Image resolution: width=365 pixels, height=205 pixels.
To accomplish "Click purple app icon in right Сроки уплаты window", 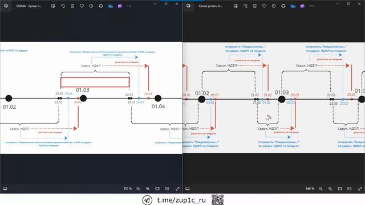I will coord(302,6).
